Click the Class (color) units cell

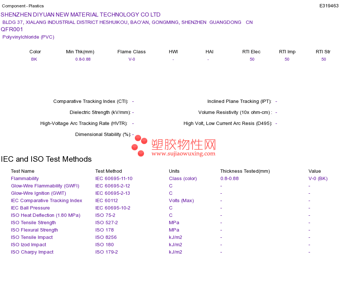[x=183, y=178]
